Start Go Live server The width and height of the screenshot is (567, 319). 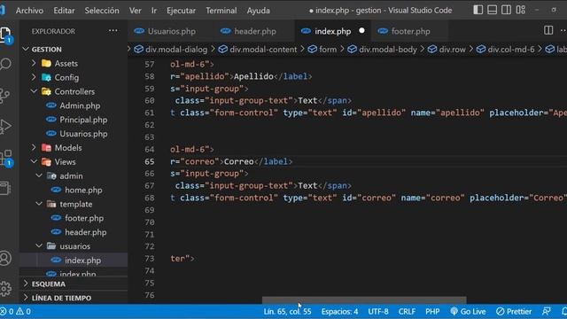pyautogui.click(x=468, y=311)
